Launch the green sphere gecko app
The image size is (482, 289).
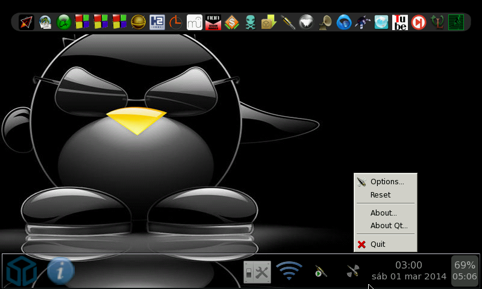[x=64, y=22]
